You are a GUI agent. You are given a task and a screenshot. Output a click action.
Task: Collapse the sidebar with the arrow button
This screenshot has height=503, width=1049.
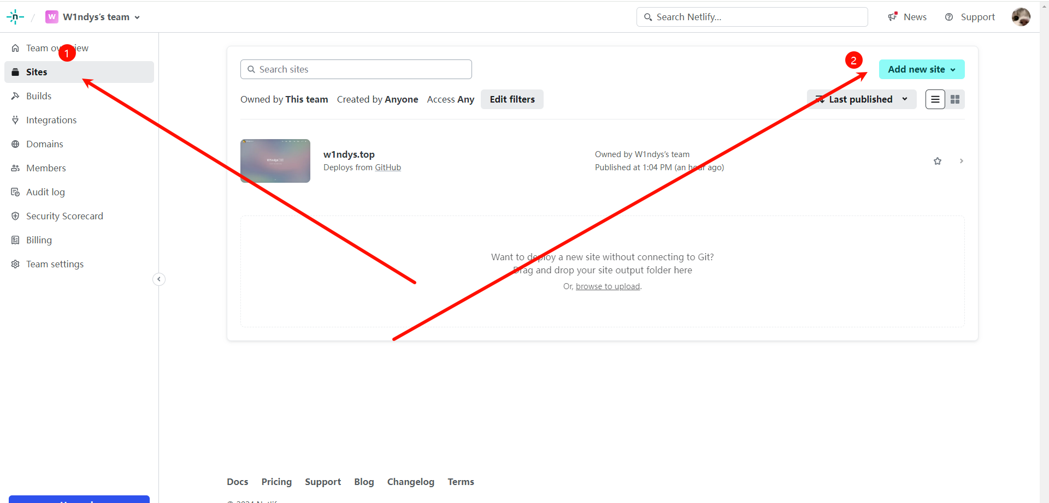point(159,279)
